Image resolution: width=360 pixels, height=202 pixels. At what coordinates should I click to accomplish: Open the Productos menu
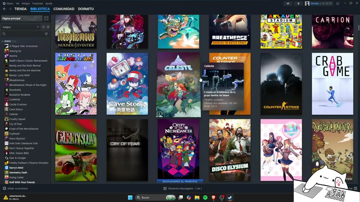click(38, 3)
